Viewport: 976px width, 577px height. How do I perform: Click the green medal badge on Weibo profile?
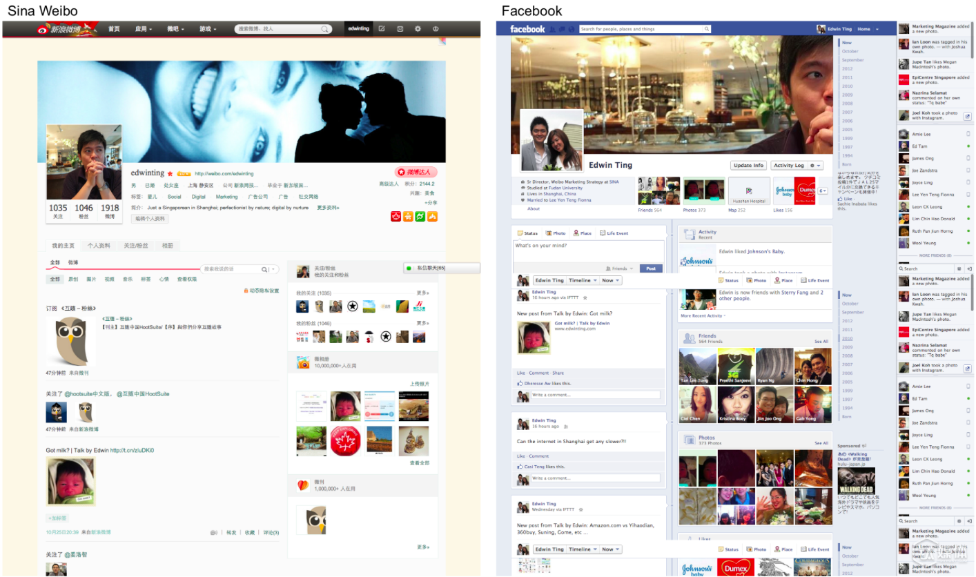[x=420, y=217]
